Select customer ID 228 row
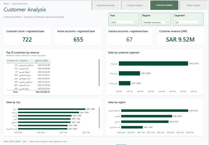This screenshot has width=209, height=145. coord(28,79)
